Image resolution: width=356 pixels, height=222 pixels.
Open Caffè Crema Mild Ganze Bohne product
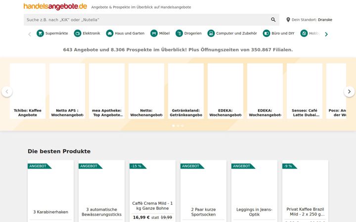point(152,191)
